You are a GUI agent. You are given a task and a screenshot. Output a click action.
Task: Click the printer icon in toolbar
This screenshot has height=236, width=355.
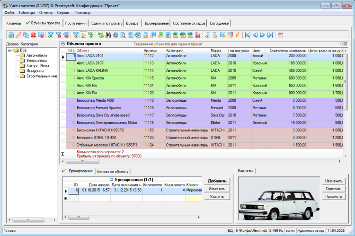click(x=115, y=35)
